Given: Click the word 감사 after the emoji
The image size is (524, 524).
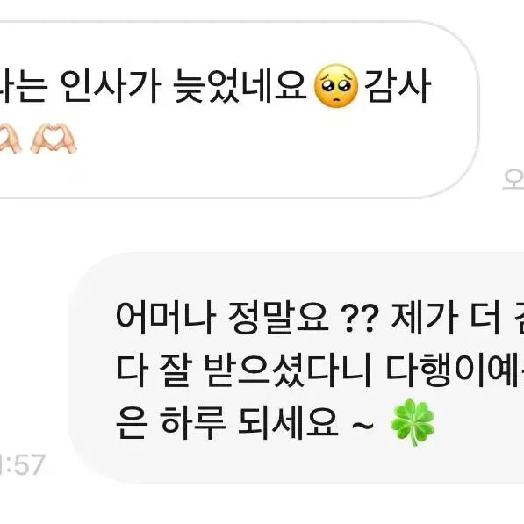Looking at the screenshot, I should click(x=398, y=86).
